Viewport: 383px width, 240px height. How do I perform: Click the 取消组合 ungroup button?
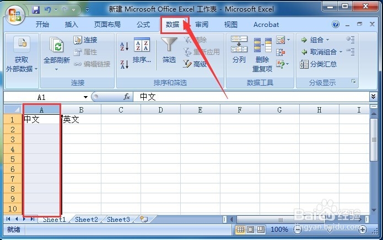pyautogui.click(x=319, y=52)
